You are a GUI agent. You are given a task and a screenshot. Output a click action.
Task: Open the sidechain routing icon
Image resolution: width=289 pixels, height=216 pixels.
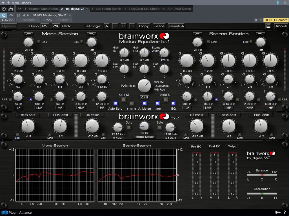point(12,15)
